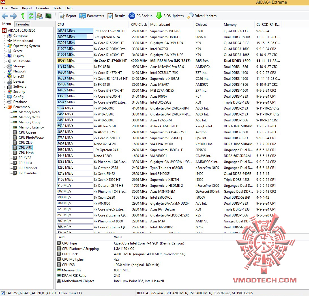The height and width of the screenshot is (296, 309).
Task: Switch to the Favorites tab
Action: tap(22, 24)
